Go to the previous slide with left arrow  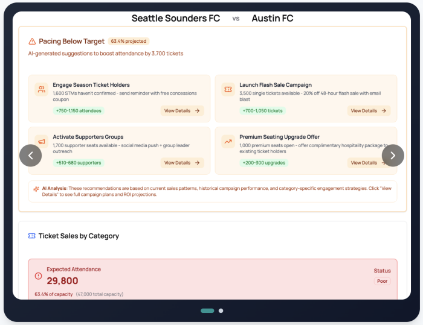click(30, 156)
